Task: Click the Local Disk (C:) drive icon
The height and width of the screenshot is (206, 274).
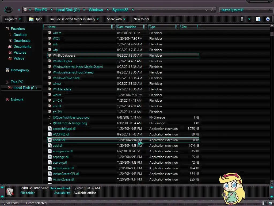Action: click(10, 88)
